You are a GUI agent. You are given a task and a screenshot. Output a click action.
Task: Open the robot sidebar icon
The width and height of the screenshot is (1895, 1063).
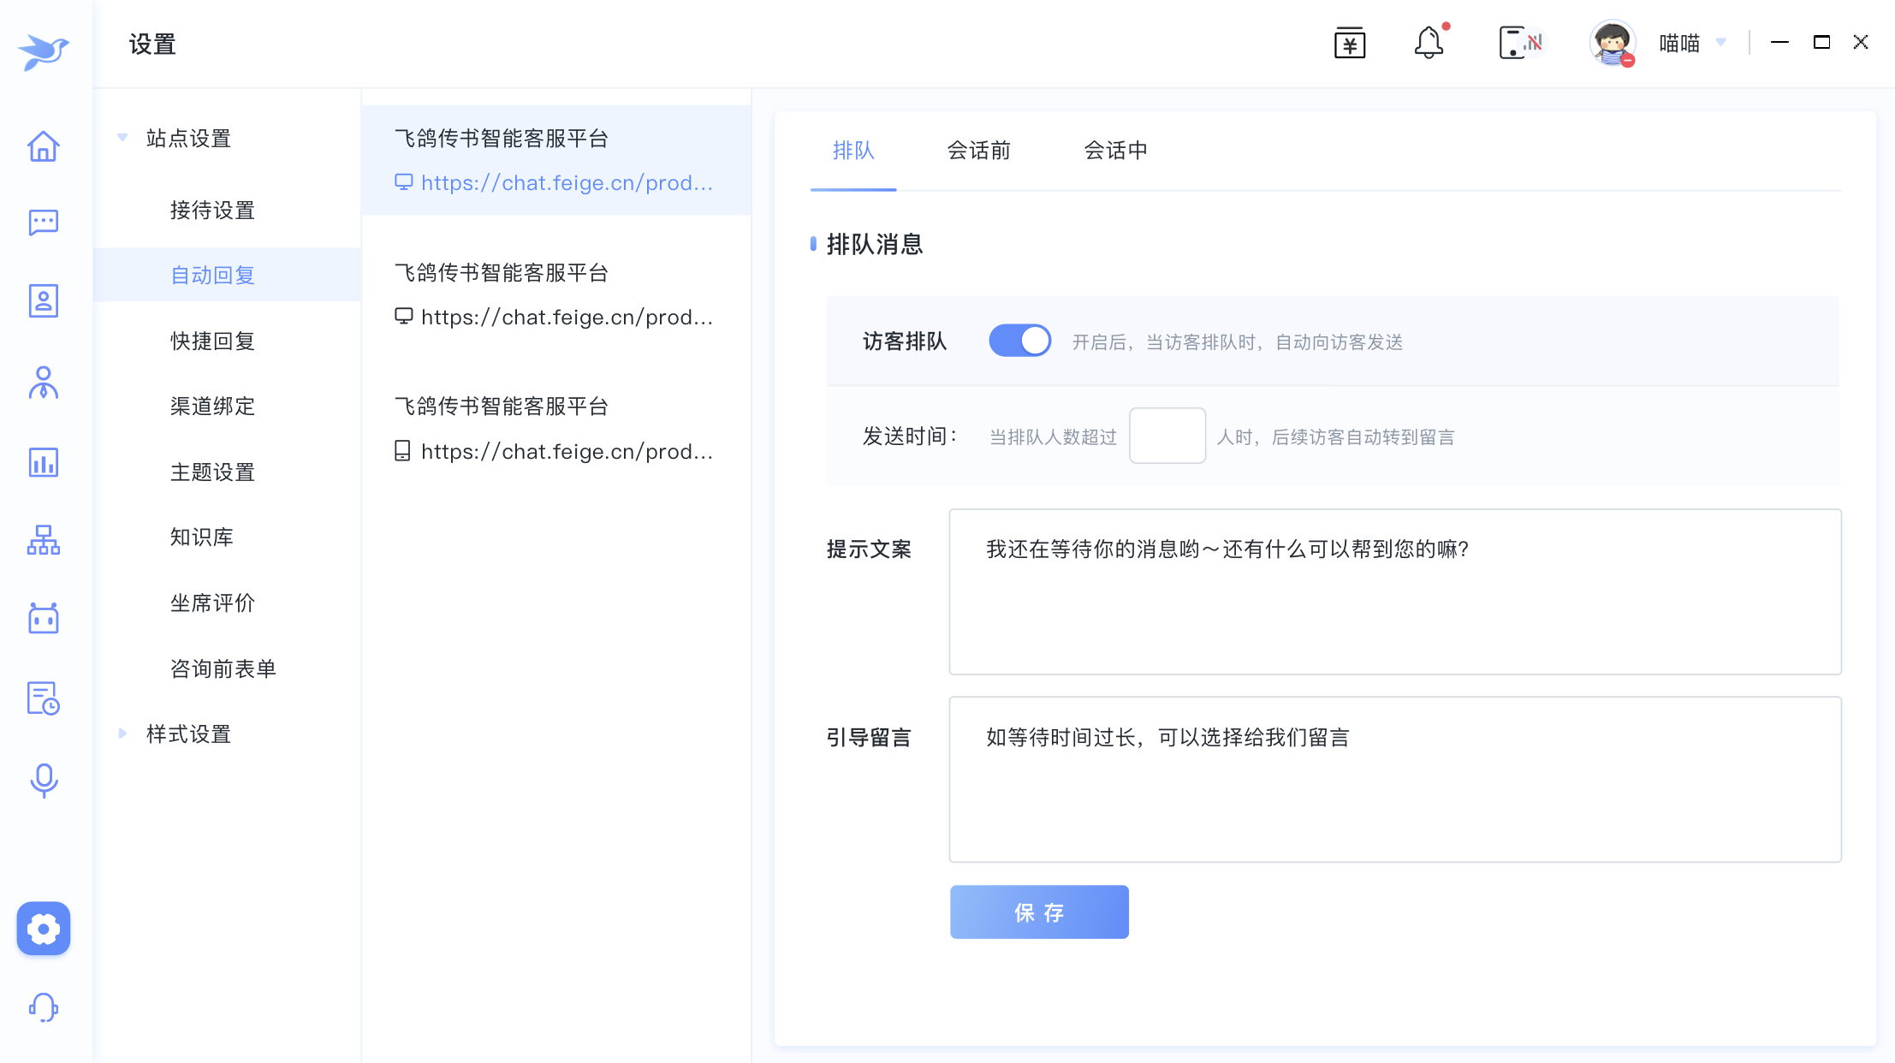(43, 618)
